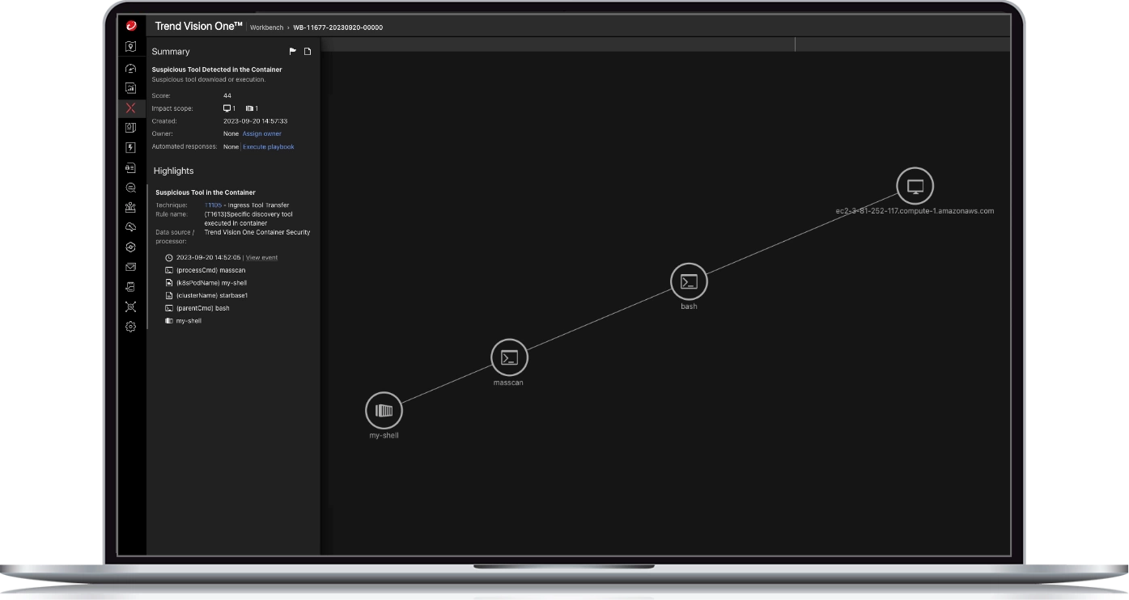
Task: Click the Trend Vision One title
Action: [199, 27]
